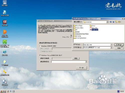Open the green Ghost desktop shortcut

[x=5, y=44]
